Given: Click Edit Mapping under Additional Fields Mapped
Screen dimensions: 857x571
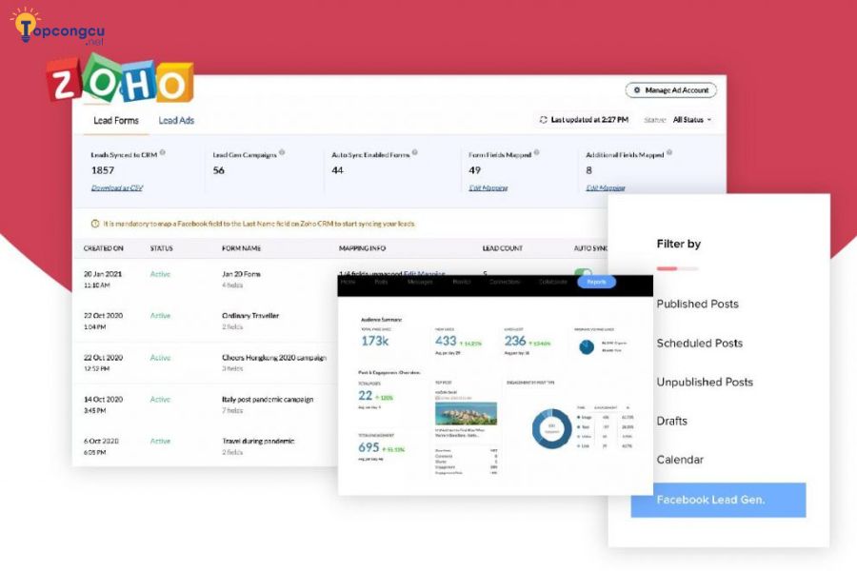Looking at the screenshot, I should (606, 188).
